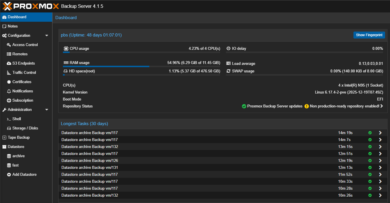Click Add Datastore link
The image size is (390, 203).
tap(24, 175)
